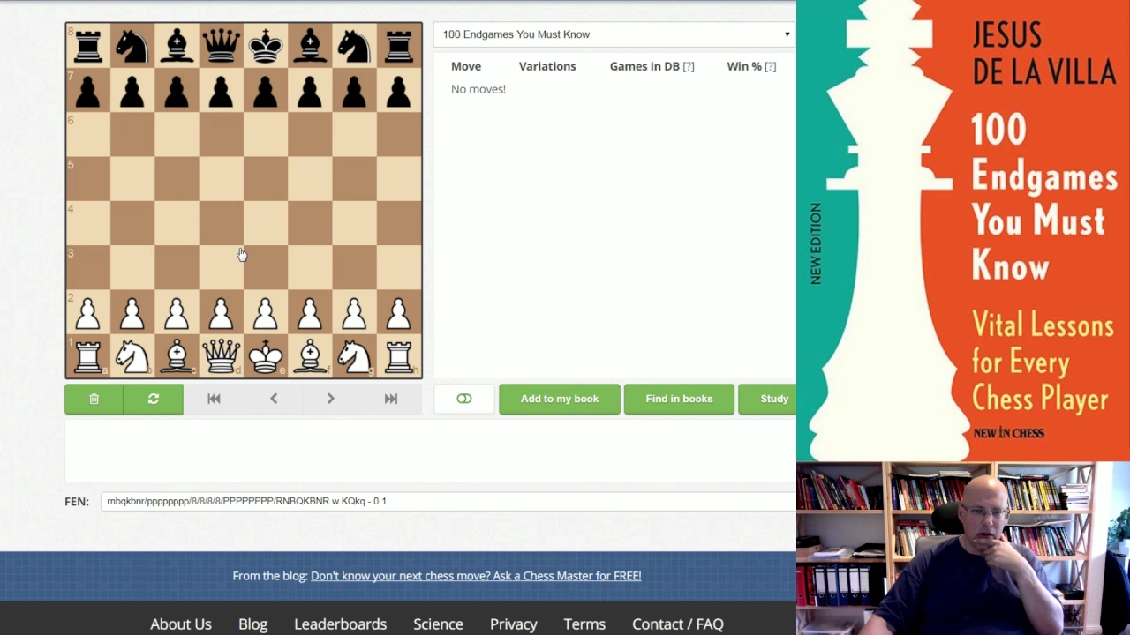Open Ask a Chess Master blog link

476,576
